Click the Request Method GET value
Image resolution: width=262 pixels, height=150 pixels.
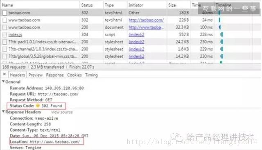(x=49, y=100)
